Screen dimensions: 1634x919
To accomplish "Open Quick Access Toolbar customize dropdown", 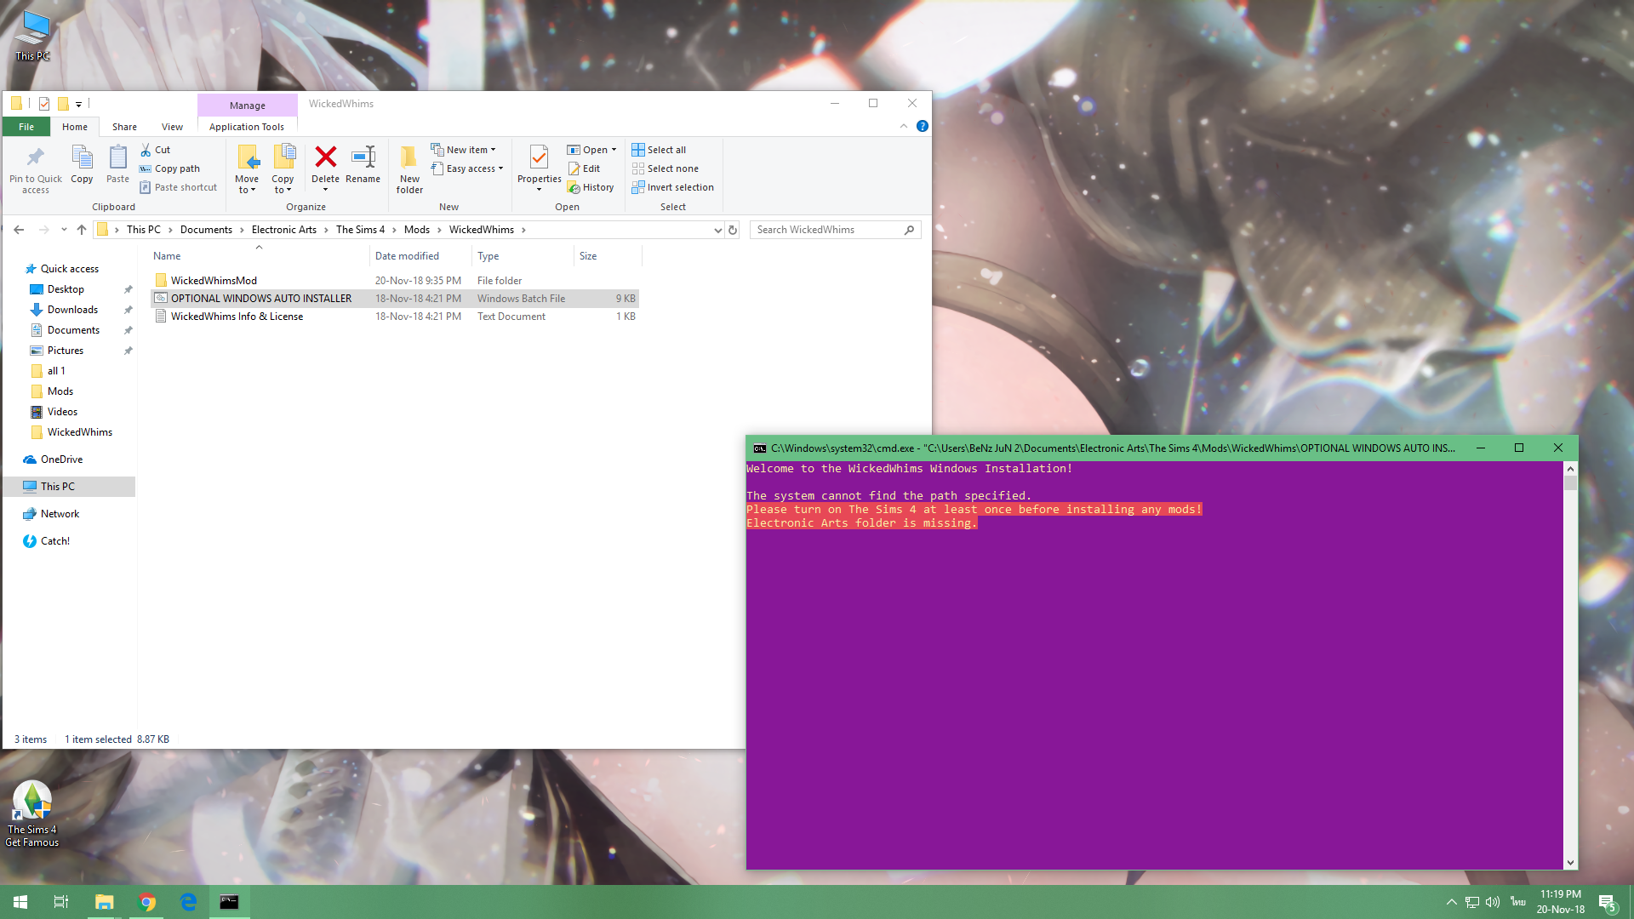I will [x=78, y=104].
